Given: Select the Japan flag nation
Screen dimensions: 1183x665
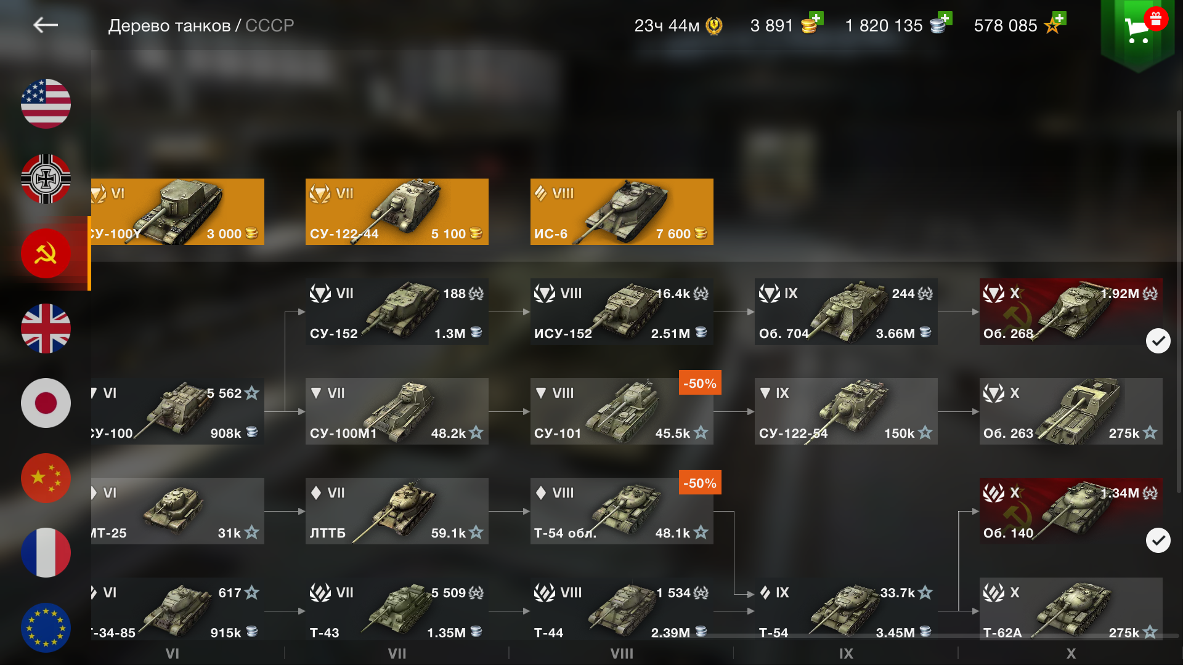Looking at the screenshot, I should tap(46, 403).
